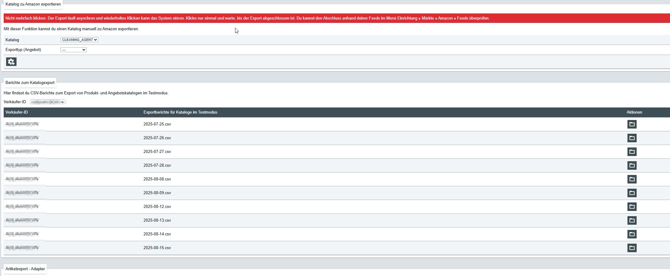Open folder icon for 2025-08-12.csv report
This screenshot has height=276, width=670.
click(632, 207)
